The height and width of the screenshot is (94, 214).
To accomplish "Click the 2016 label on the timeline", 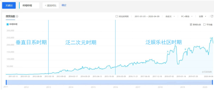I will [x=115, y=87].
